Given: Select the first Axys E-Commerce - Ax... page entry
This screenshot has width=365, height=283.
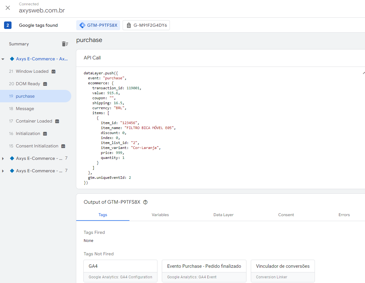Looking at the screenshot, I should coord(42,59).
